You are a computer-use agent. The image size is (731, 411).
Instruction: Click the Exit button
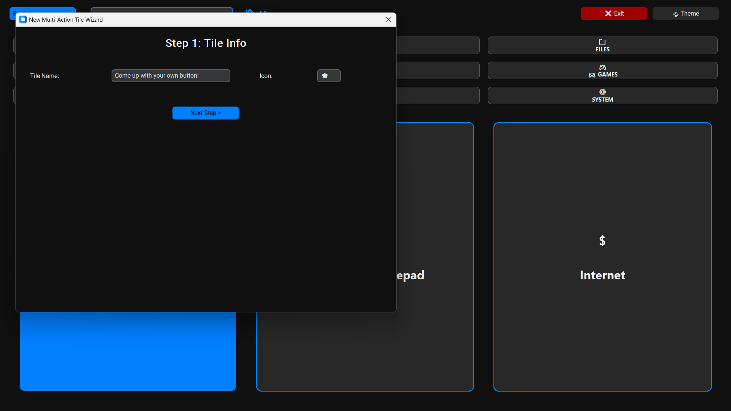click(614, 13)
